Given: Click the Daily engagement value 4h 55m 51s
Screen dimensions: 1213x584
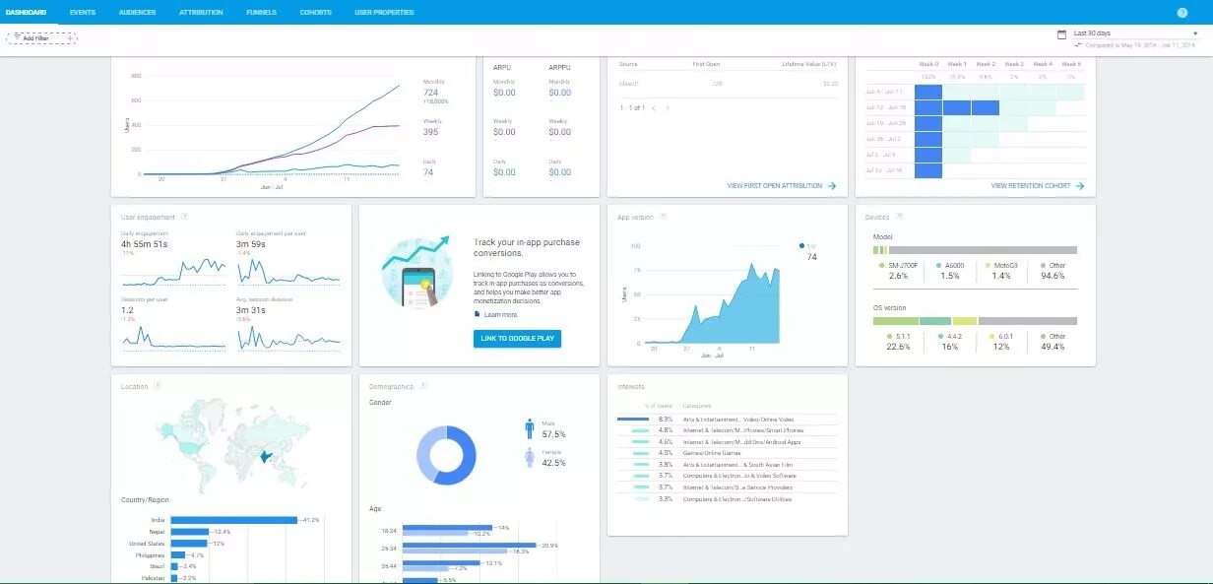Looking at the screenshot, I should pyautogui.click(x=145, y=244).
